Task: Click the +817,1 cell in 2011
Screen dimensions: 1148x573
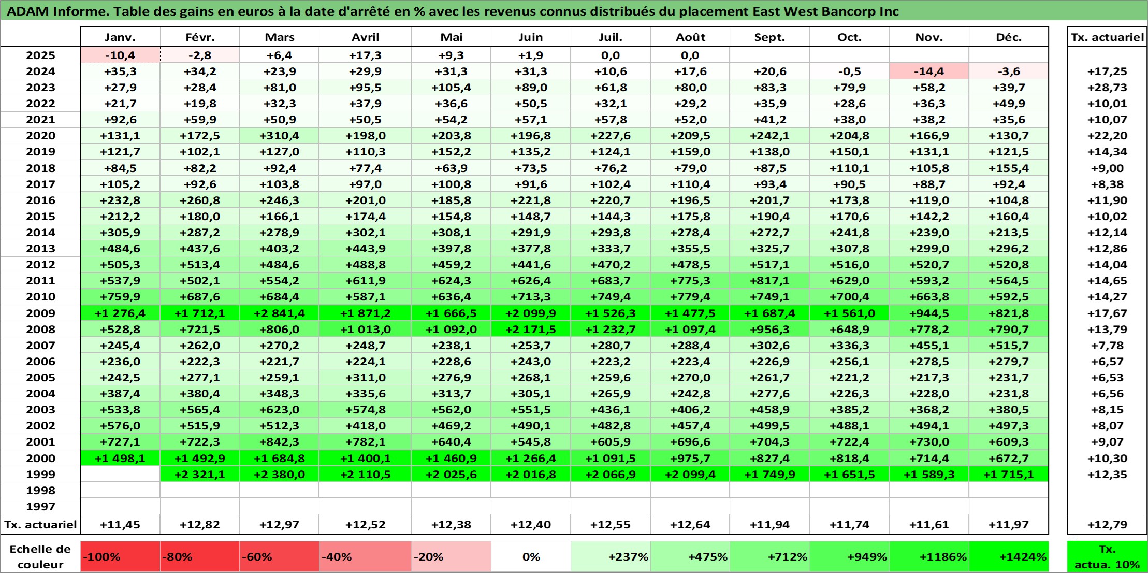Action: click(x=769, y=281)
